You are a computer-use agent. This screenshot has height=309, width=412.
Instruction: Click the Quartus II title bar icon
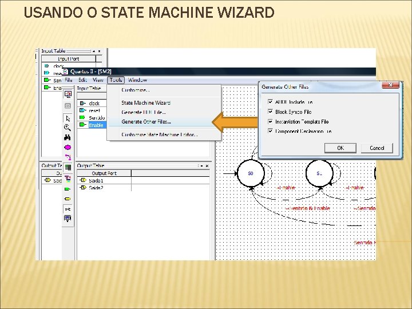pyautogui.click(x=65, y=72)
